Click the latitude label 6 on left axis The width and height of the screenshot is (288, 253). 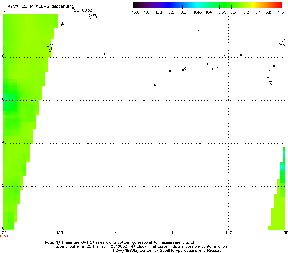(x=3, y=99)
